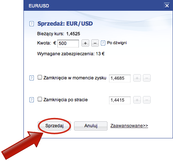Click plus button beside 1,4685 value
This screenshot has height=161, width=173.
point(137,78)
